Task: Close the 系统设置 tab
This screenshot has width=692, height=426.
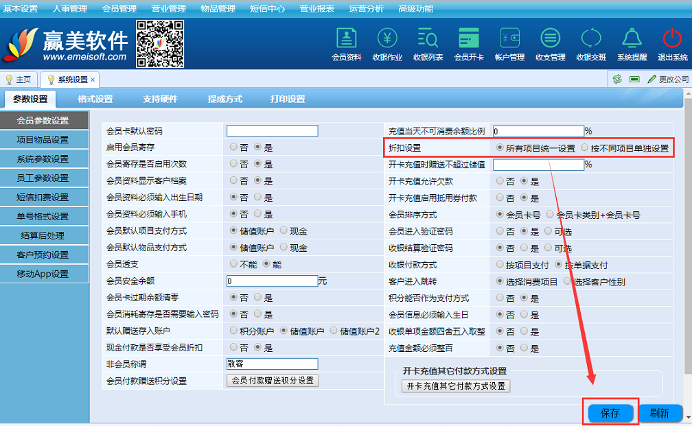Action: 93,80
